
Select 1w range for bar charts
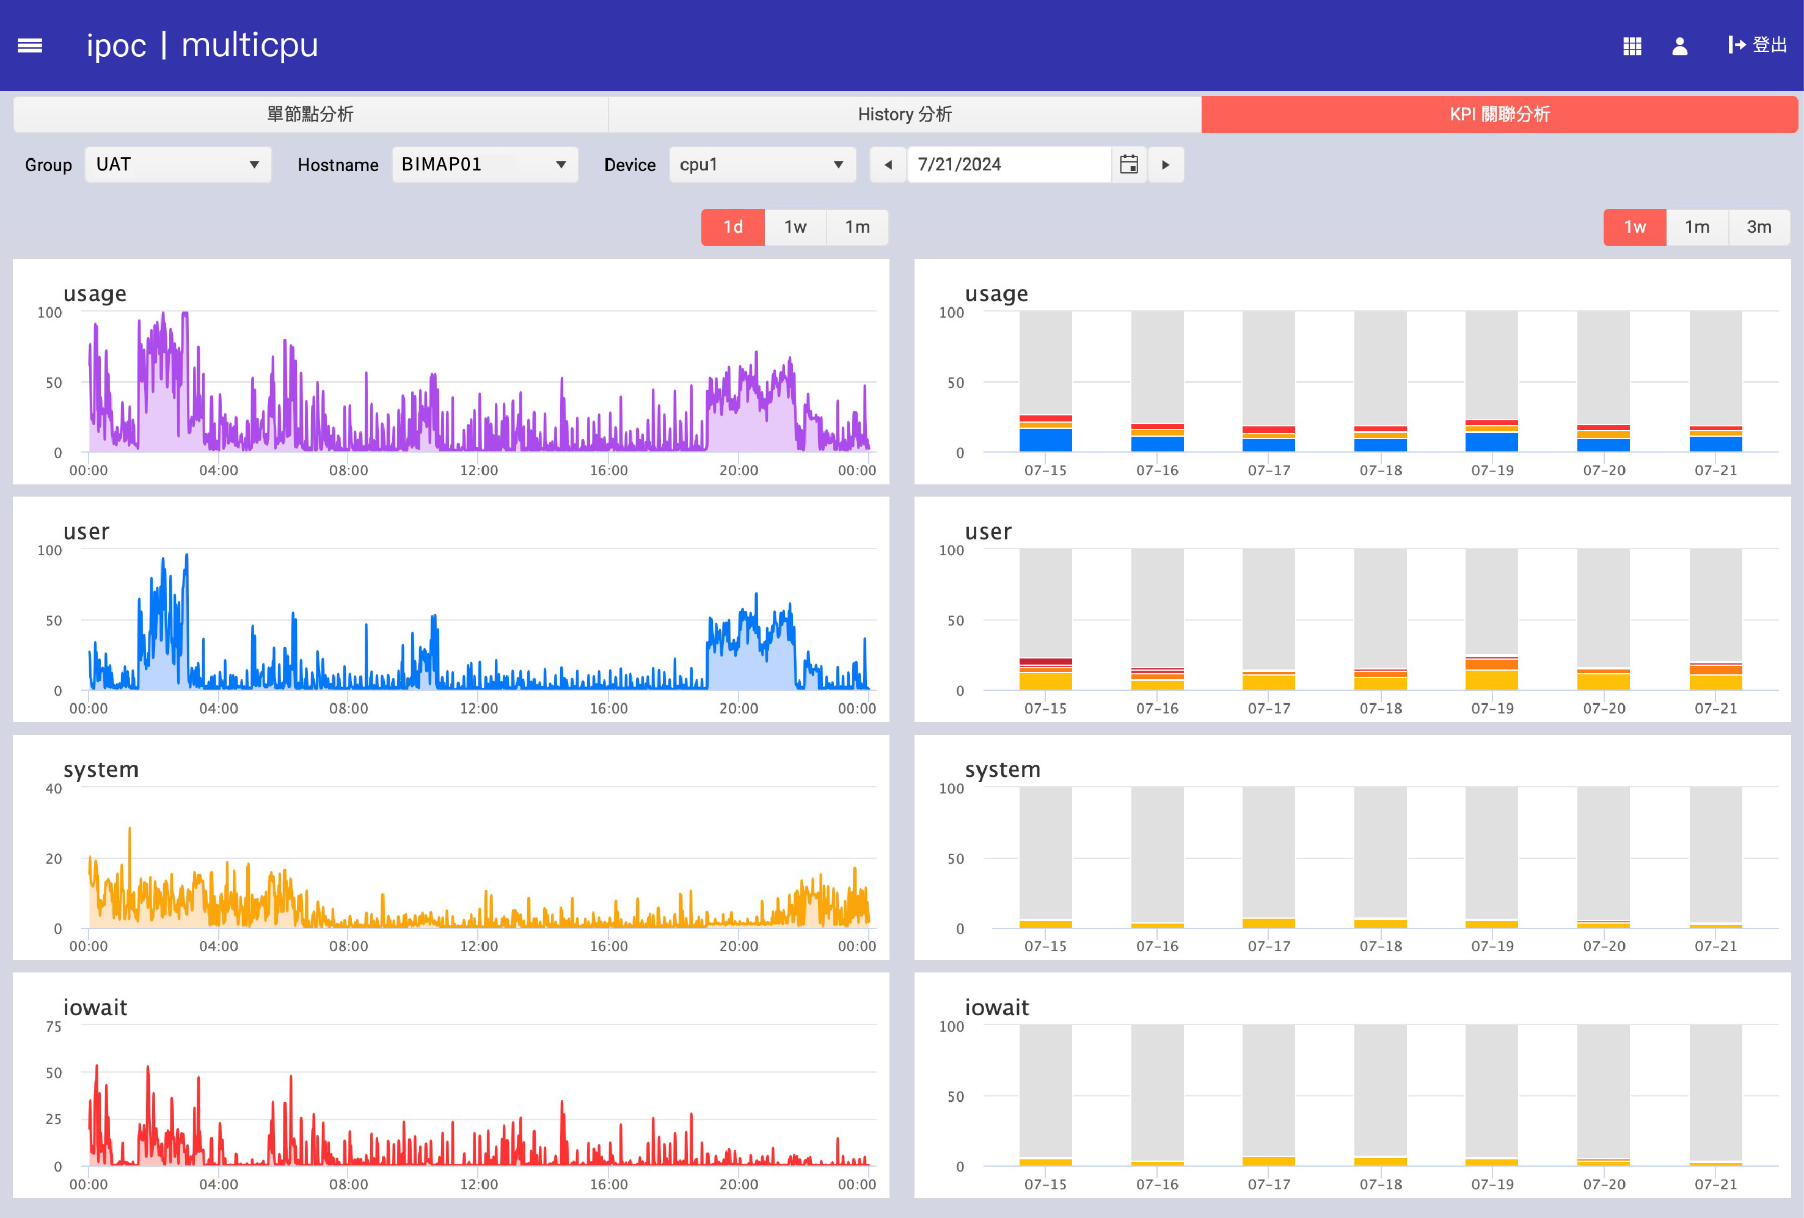coord(1635,227)
